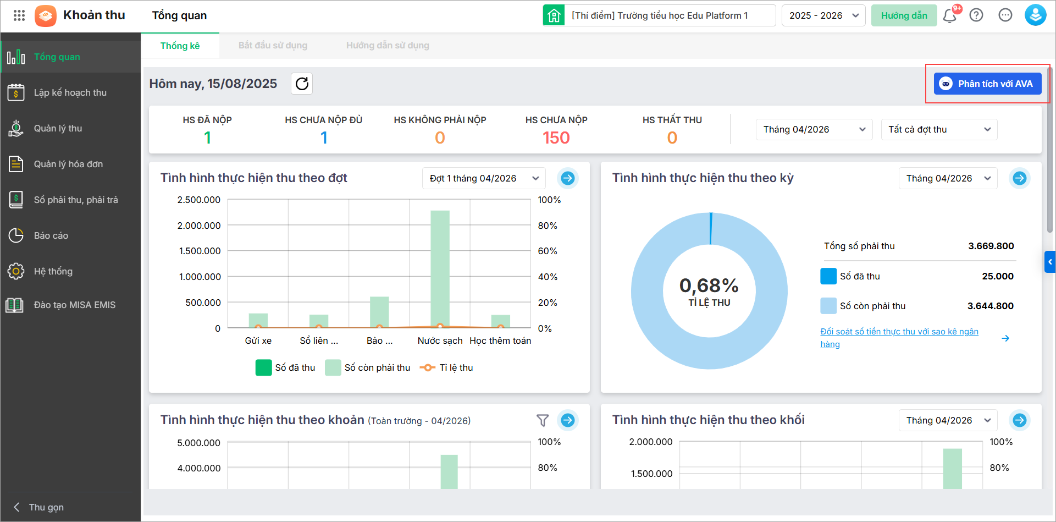Open the Tháng 04/2026 summary month dropdown
The image size is (1056, 522).
[814, 129]
